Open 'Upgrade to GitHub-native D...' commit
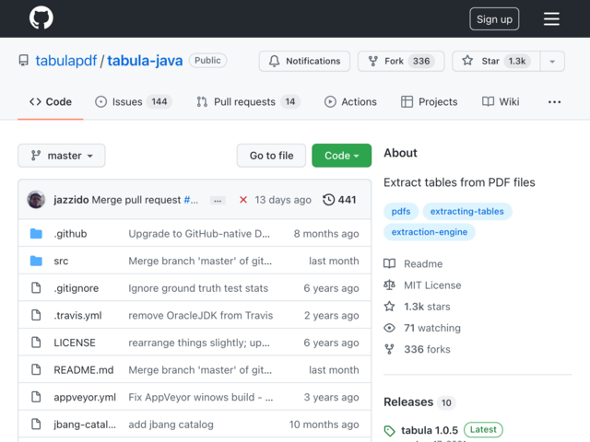The image size is (590, 442). tap(199, 233)
